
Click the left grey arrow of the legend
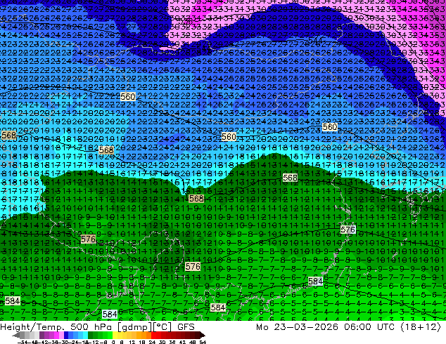[16, 335]
